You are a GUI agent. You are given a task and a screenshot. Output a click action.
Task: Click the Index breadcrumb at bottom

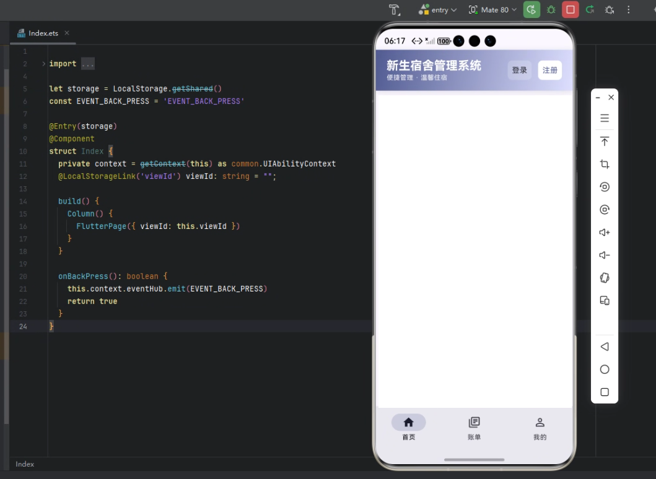tap(25, 464)
